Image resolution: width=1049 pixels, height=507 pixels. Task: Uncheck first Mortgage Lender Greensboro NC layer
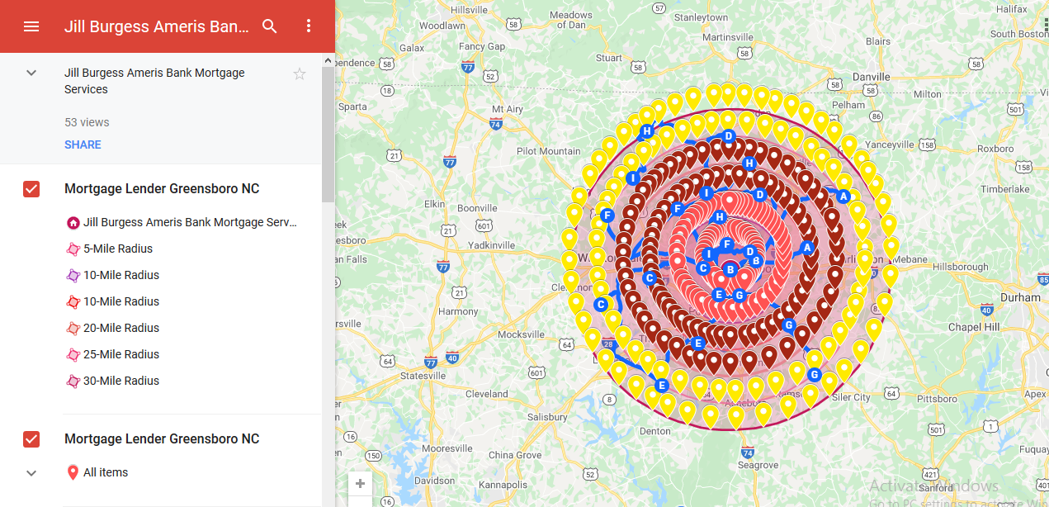click(x=31, y=189)
